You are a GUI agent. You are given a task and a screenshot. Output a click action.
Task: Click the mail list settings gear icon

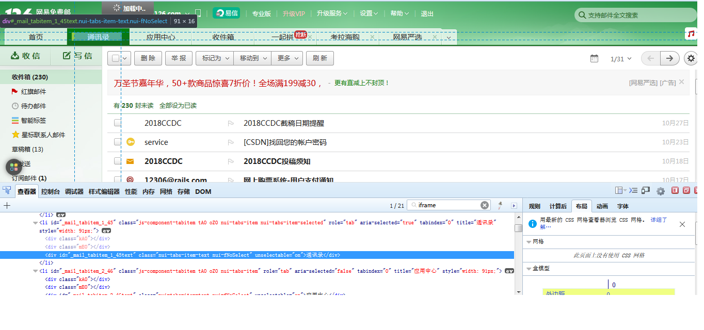[x=691, y=58]
